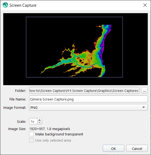Click into the File Name text field
Viewport: 151px width, 155px height.
click(88, 99)
